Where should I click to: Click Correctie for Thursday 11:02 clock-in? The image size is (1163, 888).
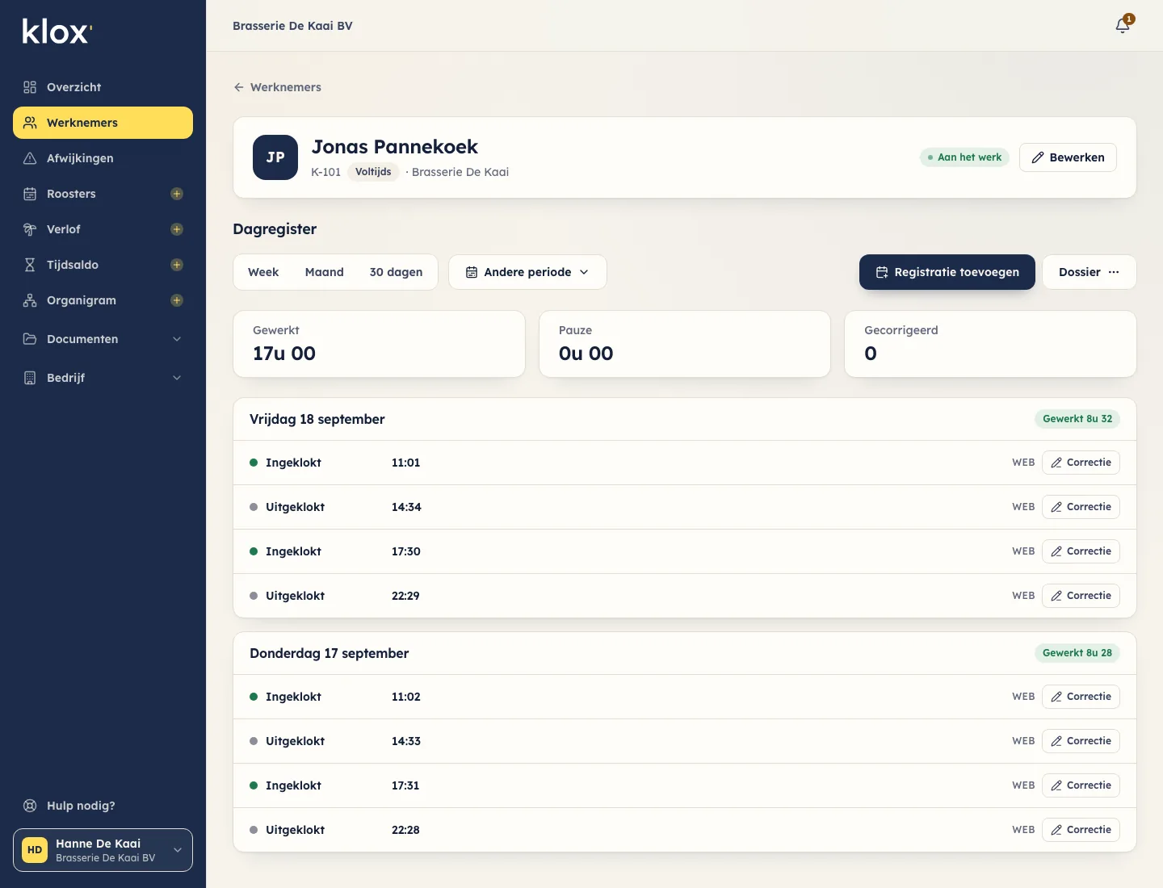point(1081,697)
